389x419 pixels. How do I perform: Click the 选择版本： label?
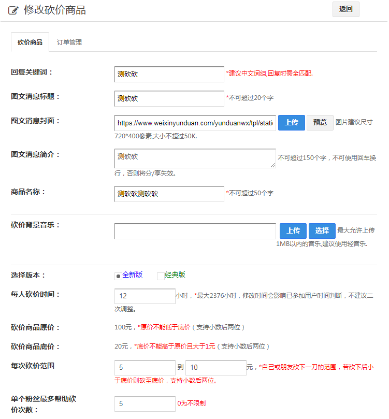(28, 275)
